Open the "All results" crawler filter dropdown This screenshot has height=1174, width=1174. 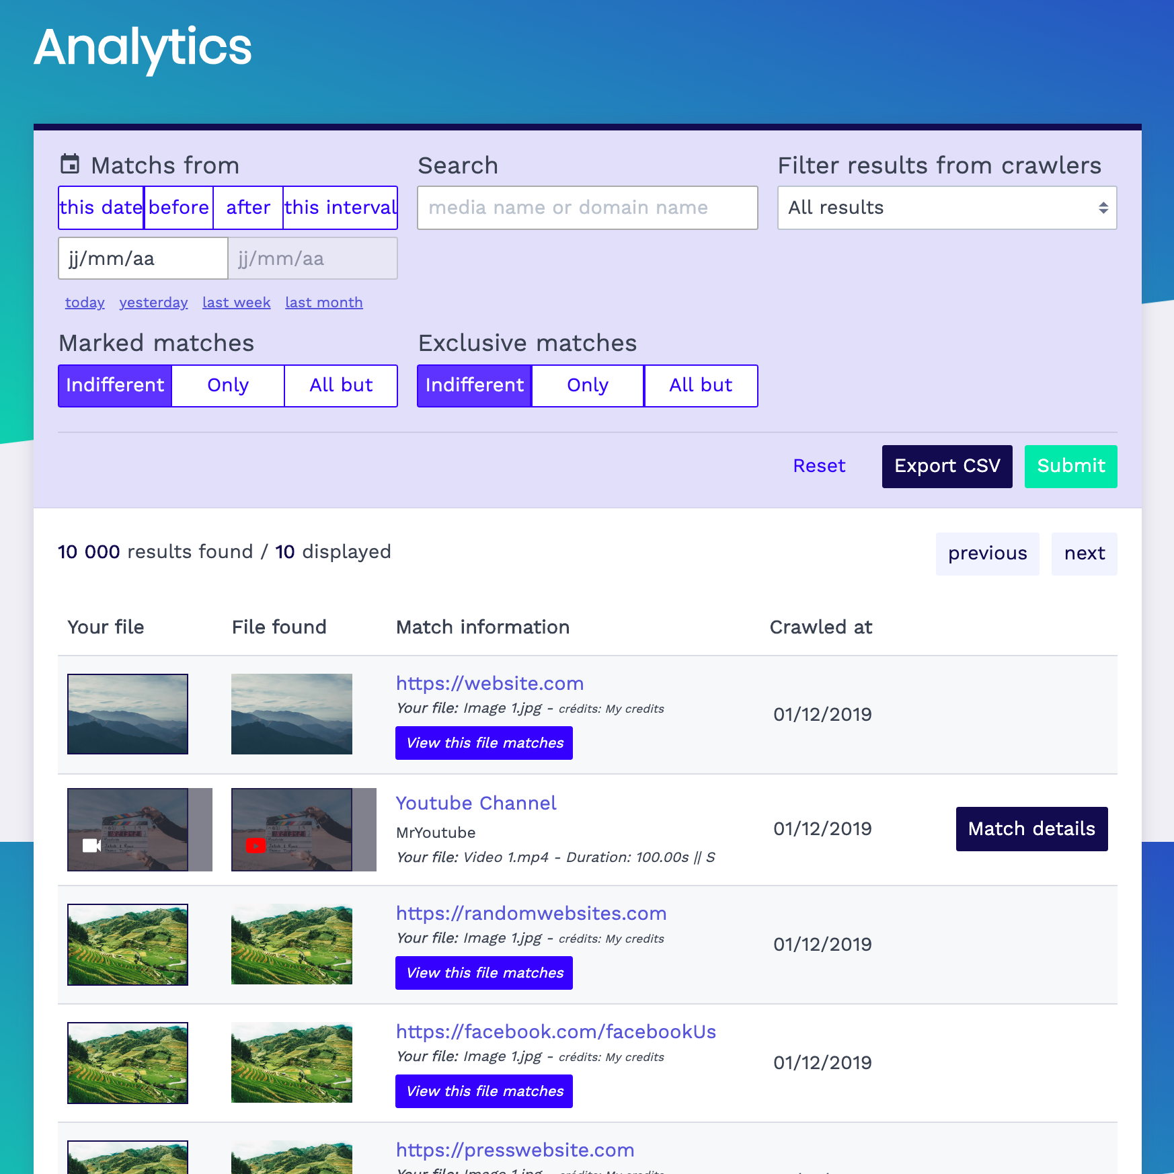click(x=946, y=208)
